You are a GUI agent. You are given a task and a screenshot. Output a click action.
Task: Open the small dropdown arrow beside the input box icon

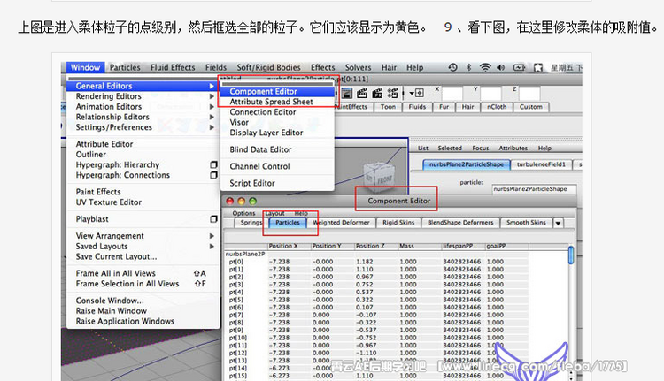(411, 93)
